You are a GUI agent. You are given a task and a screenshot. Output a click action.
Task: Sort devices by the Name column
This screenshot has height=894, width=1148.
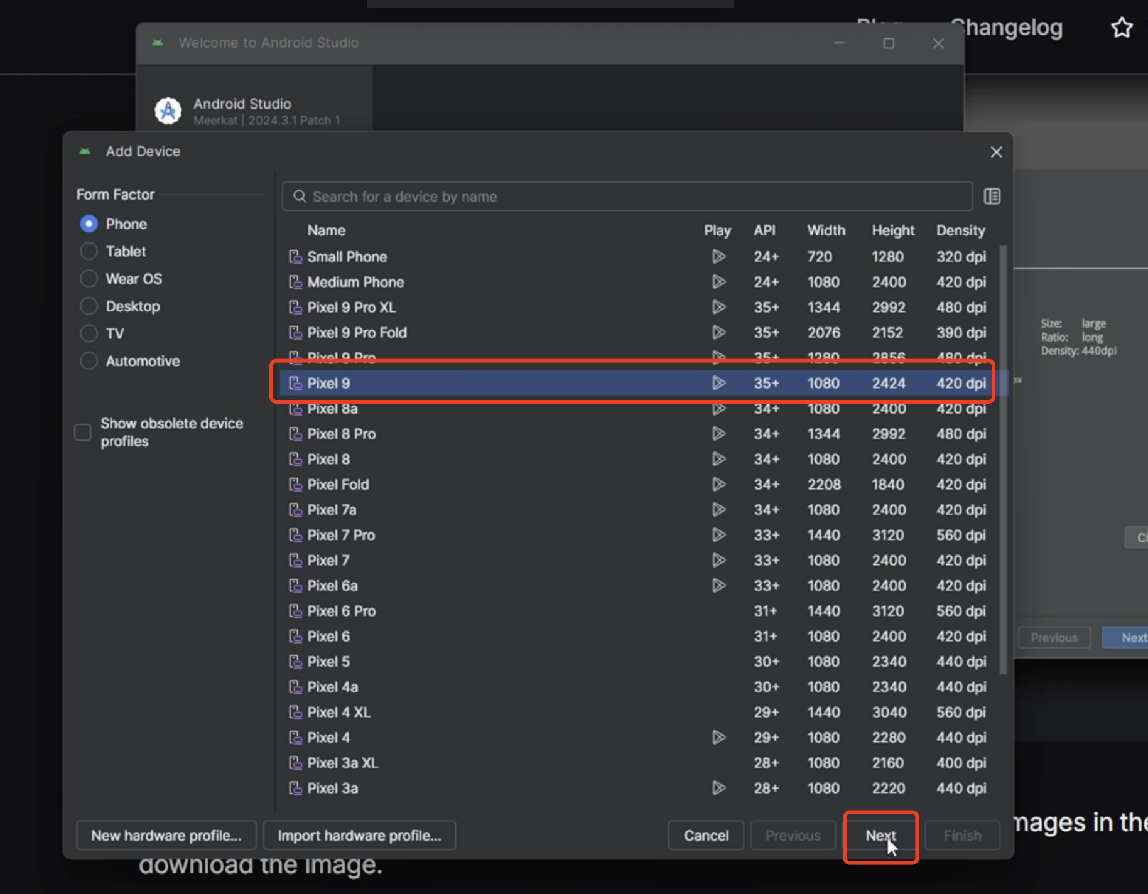coord(327,230)
